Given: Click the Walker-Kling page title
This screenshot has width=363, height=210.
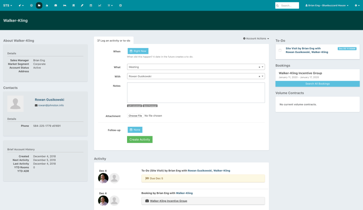Looking at the screenshot, I should 16,20.
